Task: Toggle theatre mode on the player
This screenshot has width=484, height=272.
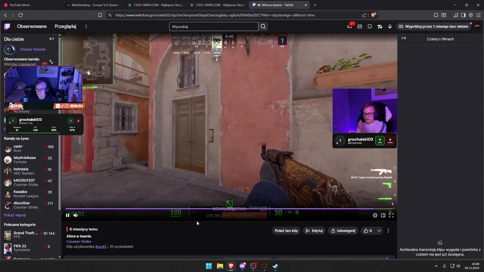Action: 383,215
